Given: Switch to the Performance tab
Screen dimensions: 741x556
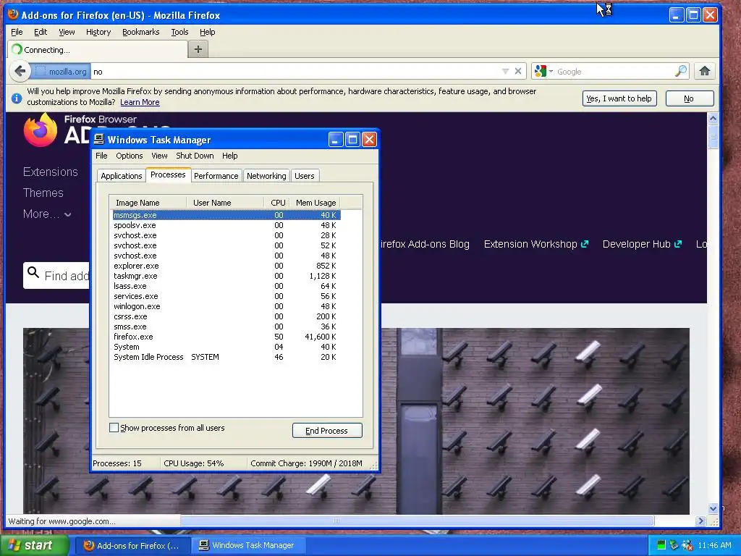Looking at the screenshot, I should [x=216, y=176].
